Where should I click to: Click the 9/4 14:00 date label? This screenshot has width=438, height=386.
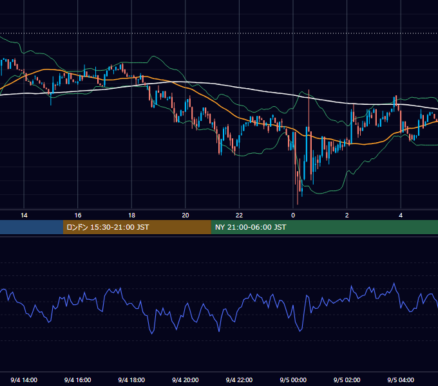click(24, 380)
